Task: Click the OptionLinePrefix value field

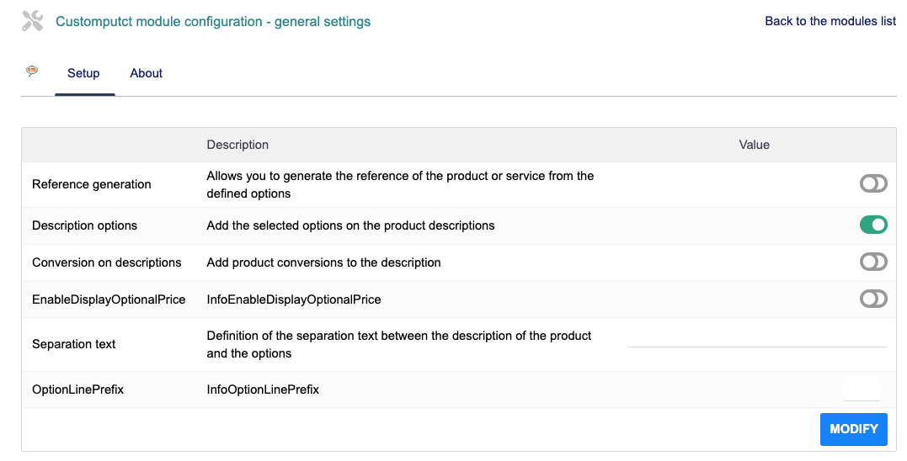Action: [862, 389]
